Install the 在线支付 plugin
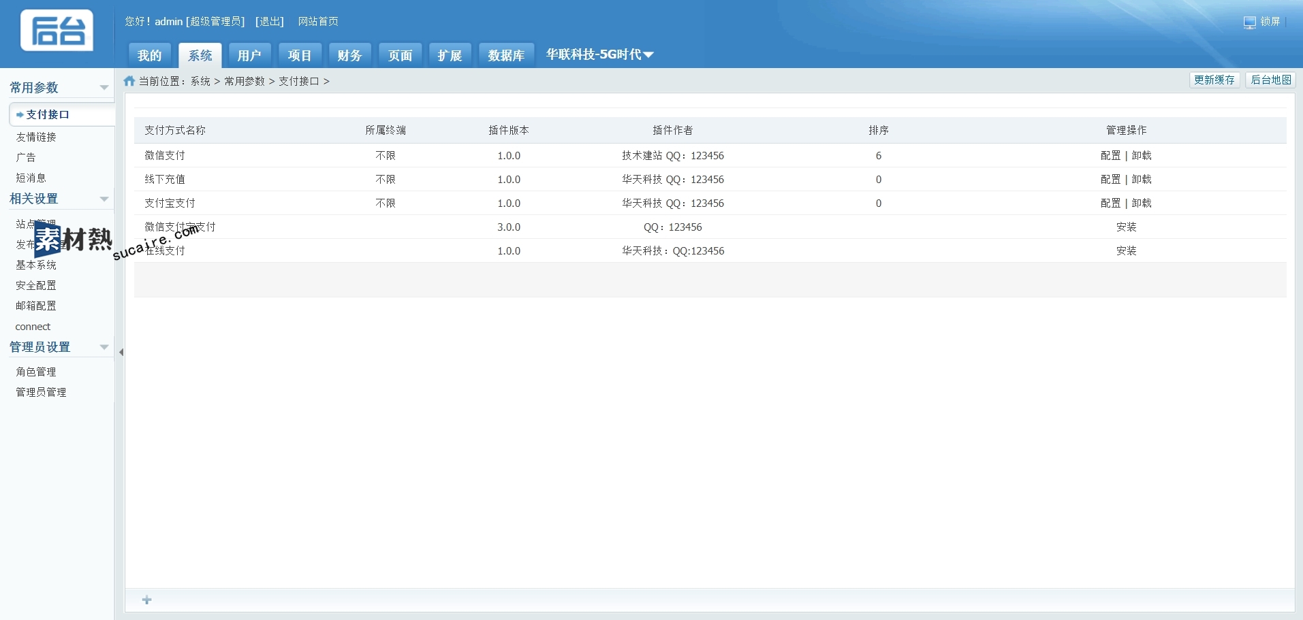 tap(1126, 251)
